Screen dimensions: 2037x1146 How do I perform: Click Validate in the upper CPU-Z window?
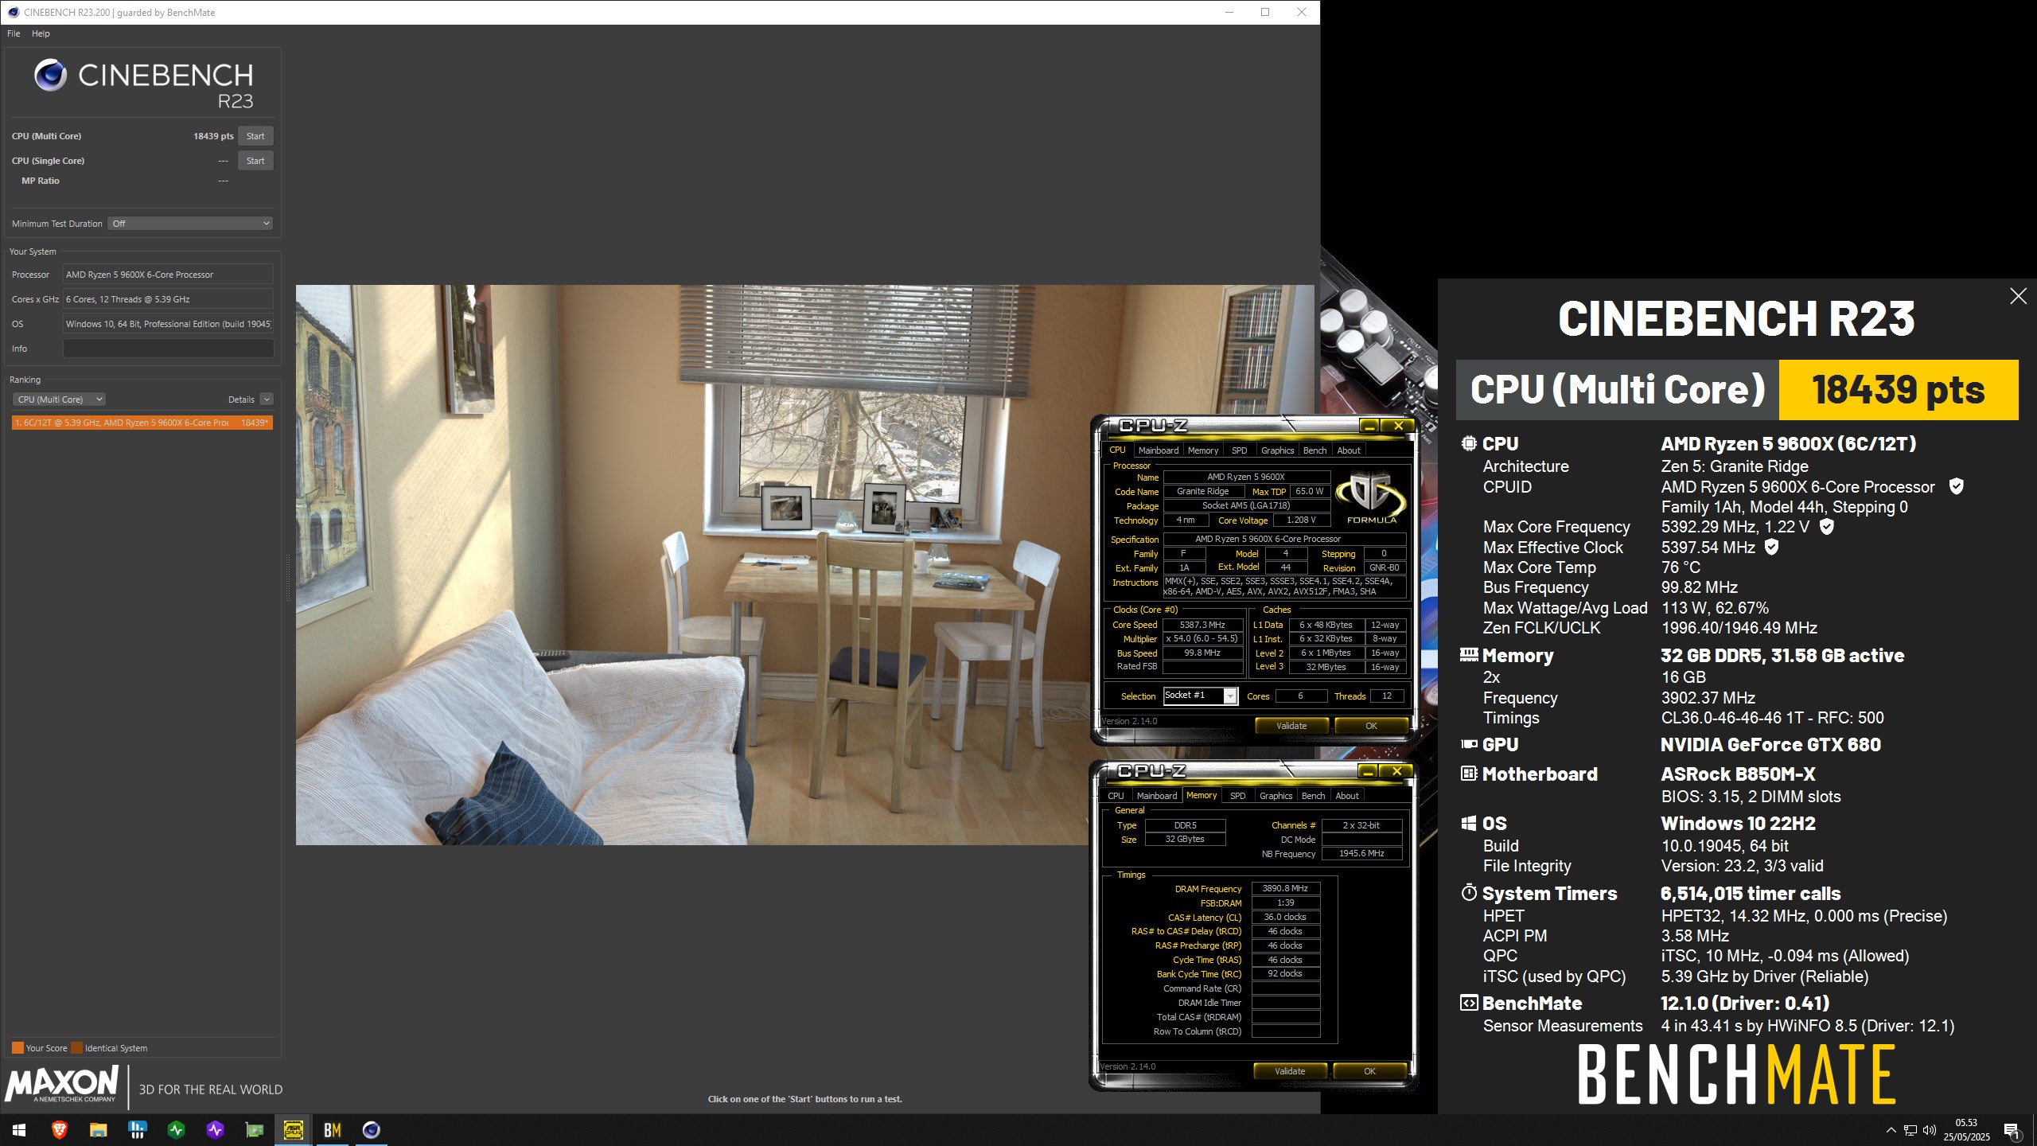pyautogui.click(x=1291, y=726)
